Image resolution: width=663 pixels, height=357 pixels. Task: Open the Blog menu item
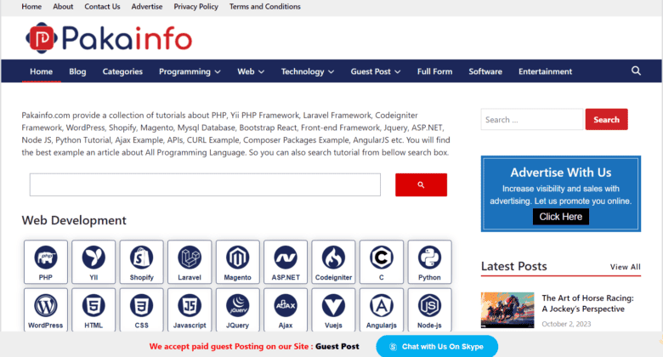tap(77, 71)
